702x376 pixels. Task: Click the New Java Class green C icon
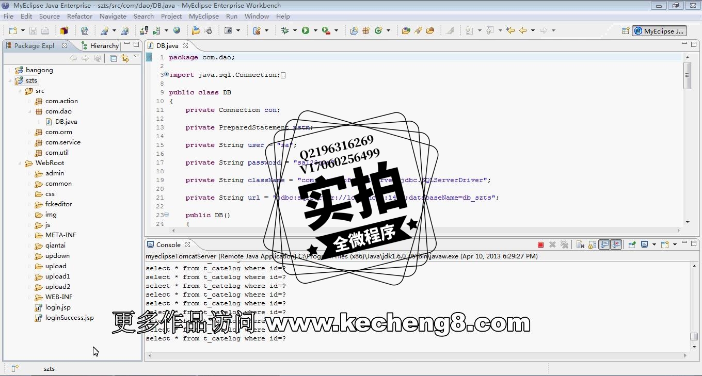[x=378, y=30]
